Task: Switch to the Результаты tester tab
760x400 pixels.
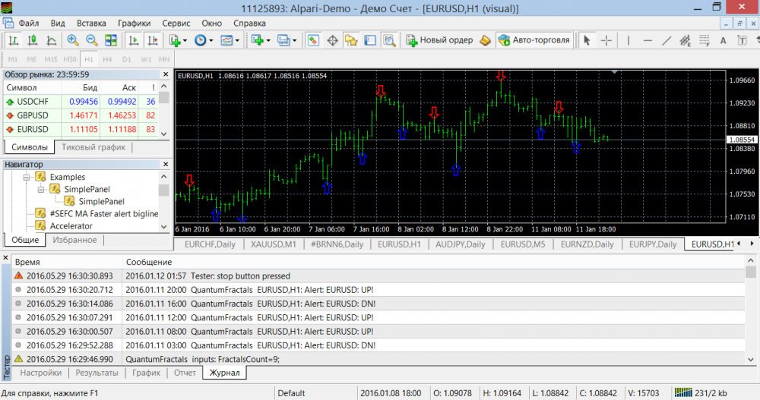Action: point(96,373)
